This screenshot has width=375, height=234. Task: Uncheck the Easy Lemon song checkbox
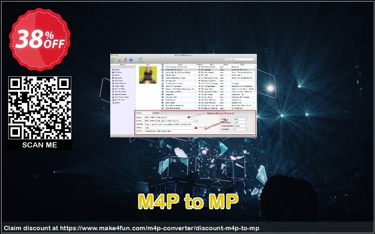[x=163, y=103]
